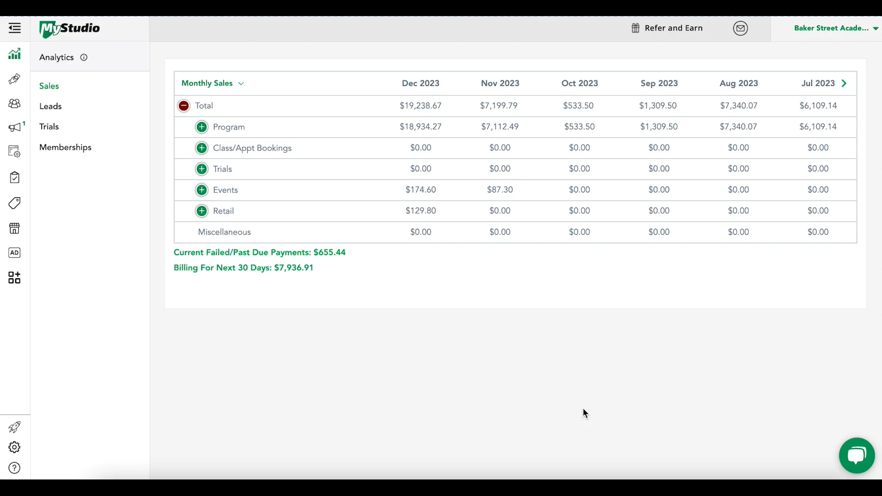Open the settings gear icon
This screenshot has width=882, height=496.
coord(15,447)
